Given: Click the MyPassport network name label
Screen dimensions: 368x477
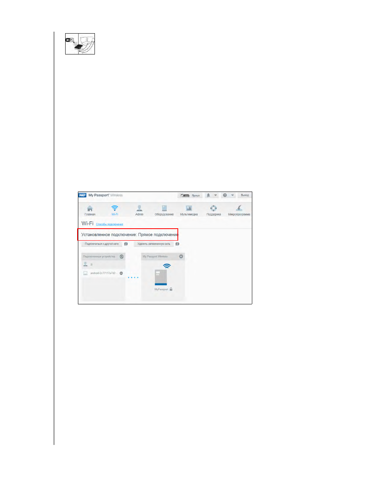Looking at the screenshot, I should 161,289.
